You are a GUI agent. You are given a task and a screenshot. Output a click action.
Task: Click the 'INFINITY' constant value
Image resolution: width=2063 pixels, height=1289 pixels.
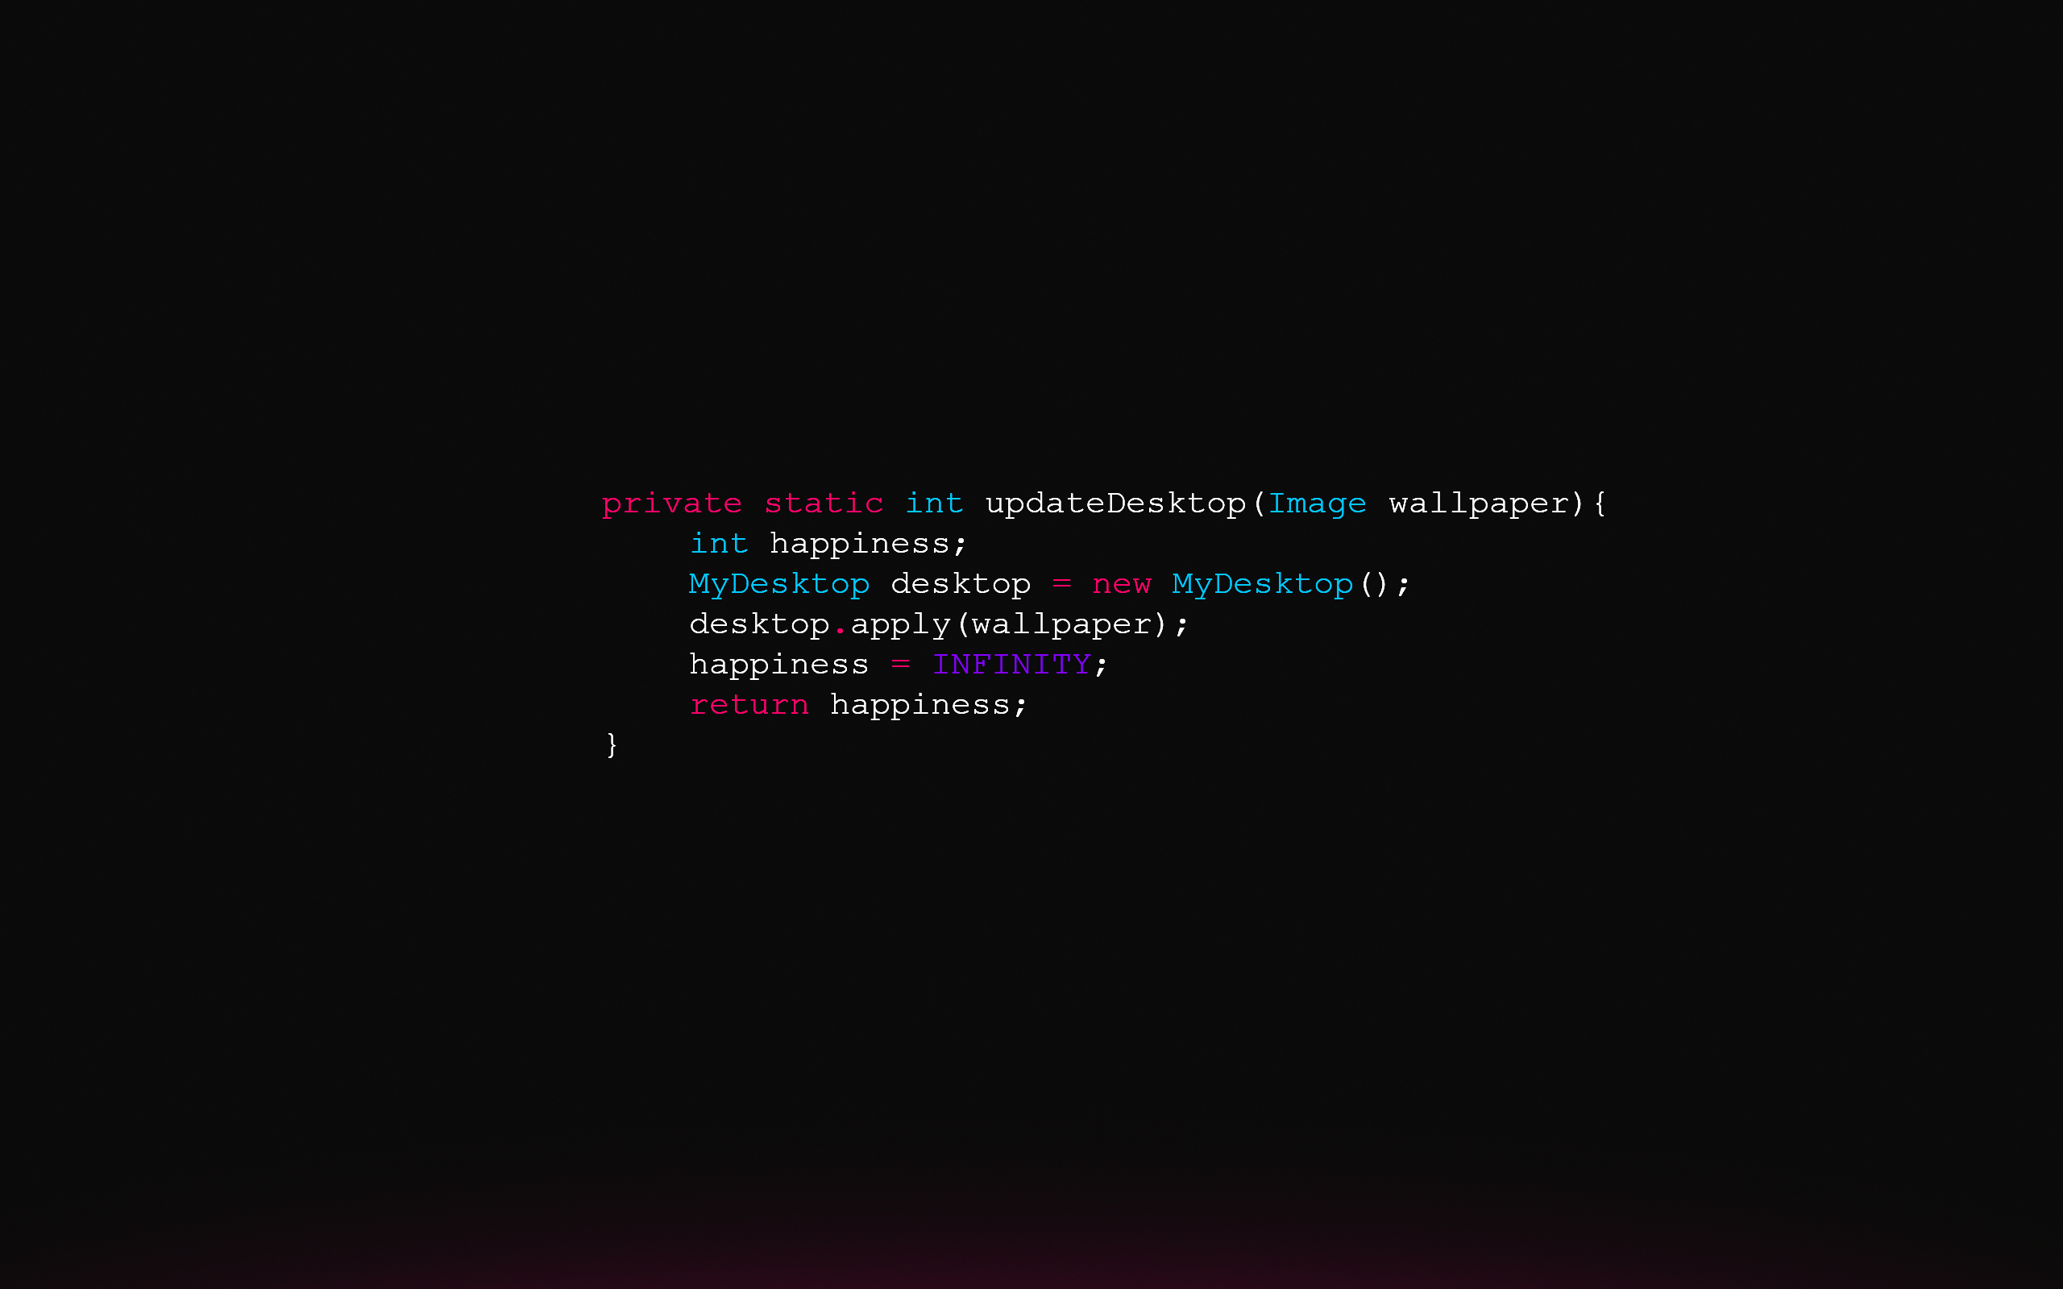[x=1011, y=664]
